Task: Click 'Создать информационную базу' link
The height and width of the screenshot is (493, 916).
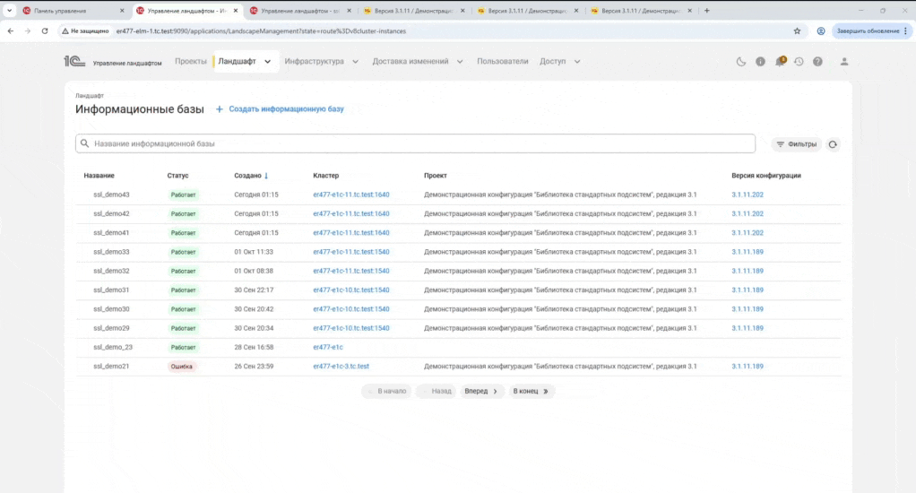Action: click(286, 109)
